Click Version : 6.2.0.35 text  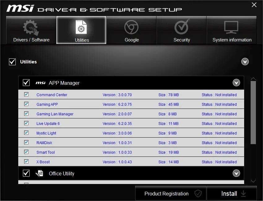(x=117, y=123)
